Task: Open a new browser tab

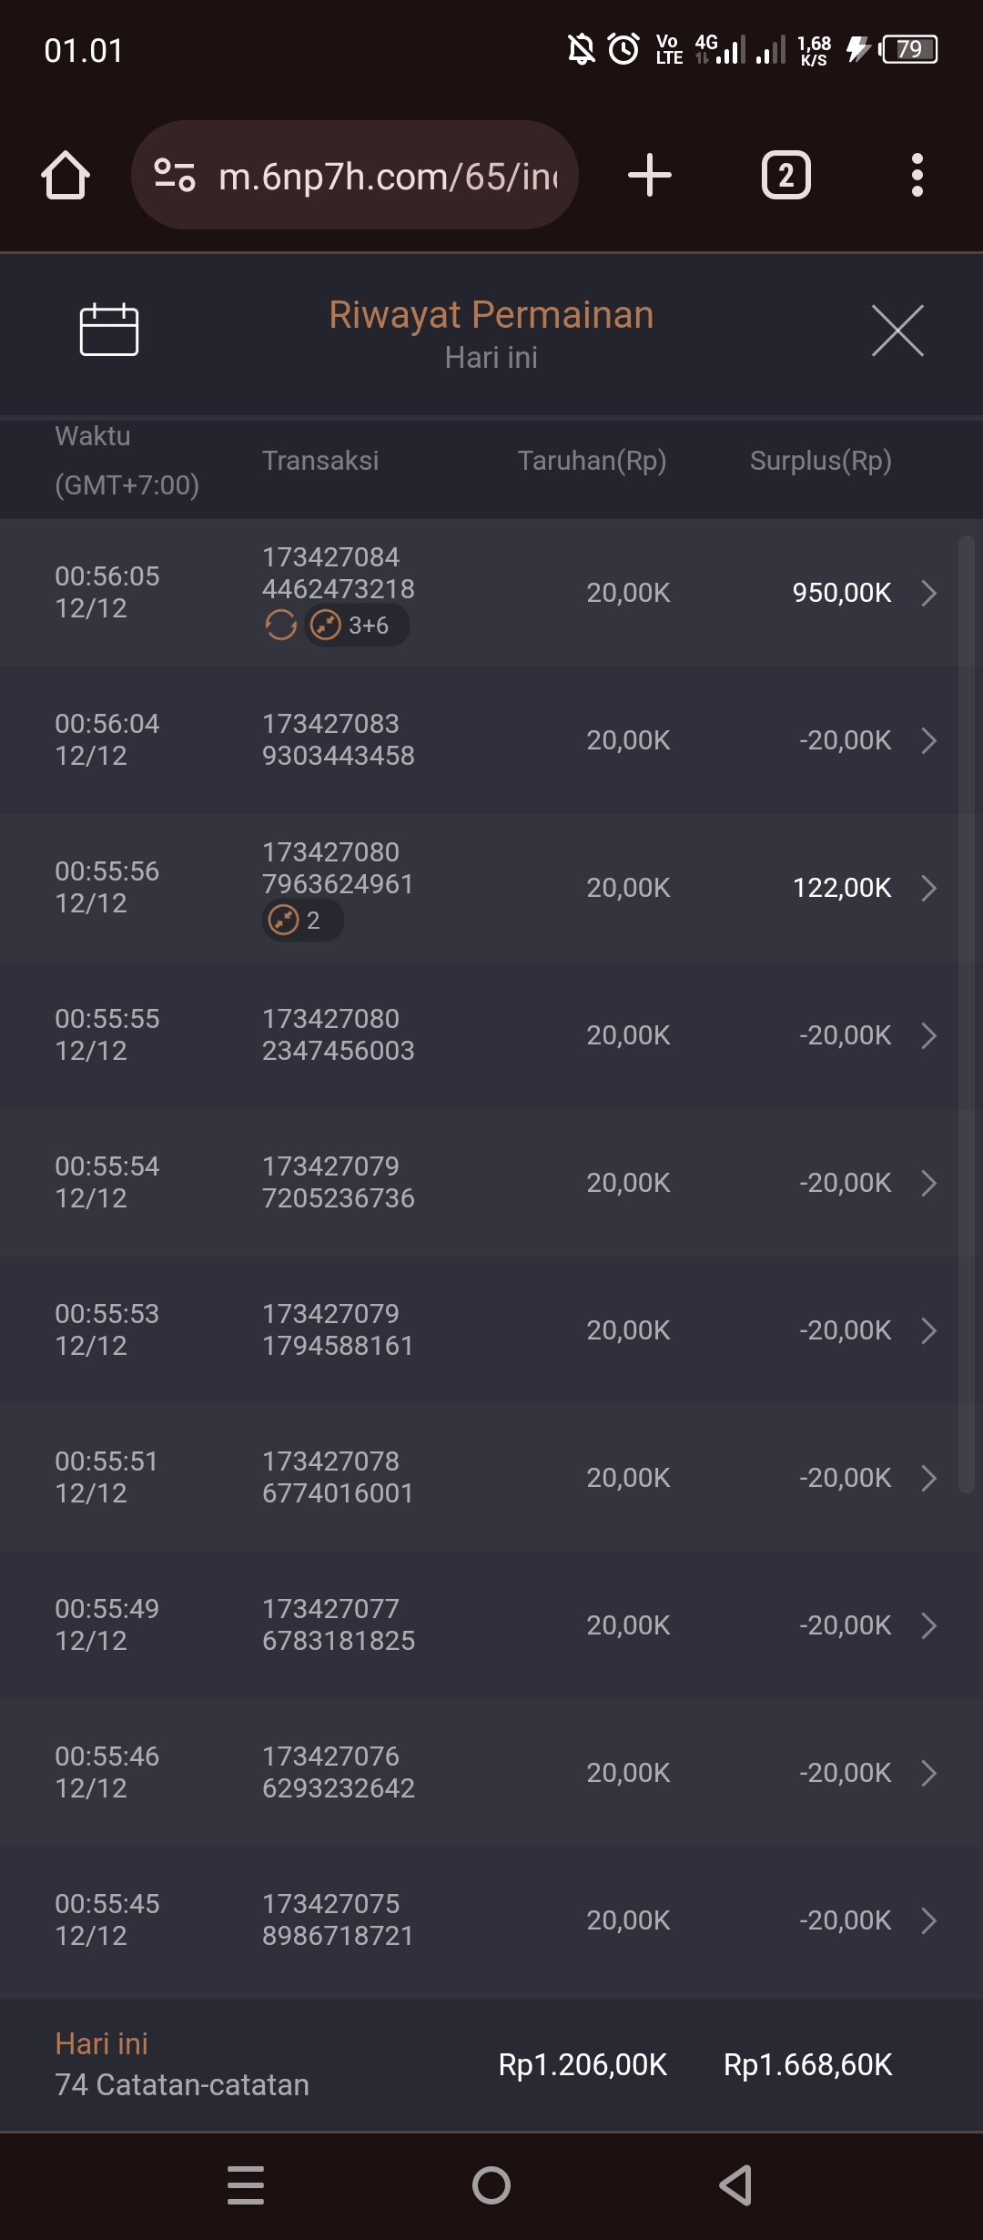Action: 650,175
